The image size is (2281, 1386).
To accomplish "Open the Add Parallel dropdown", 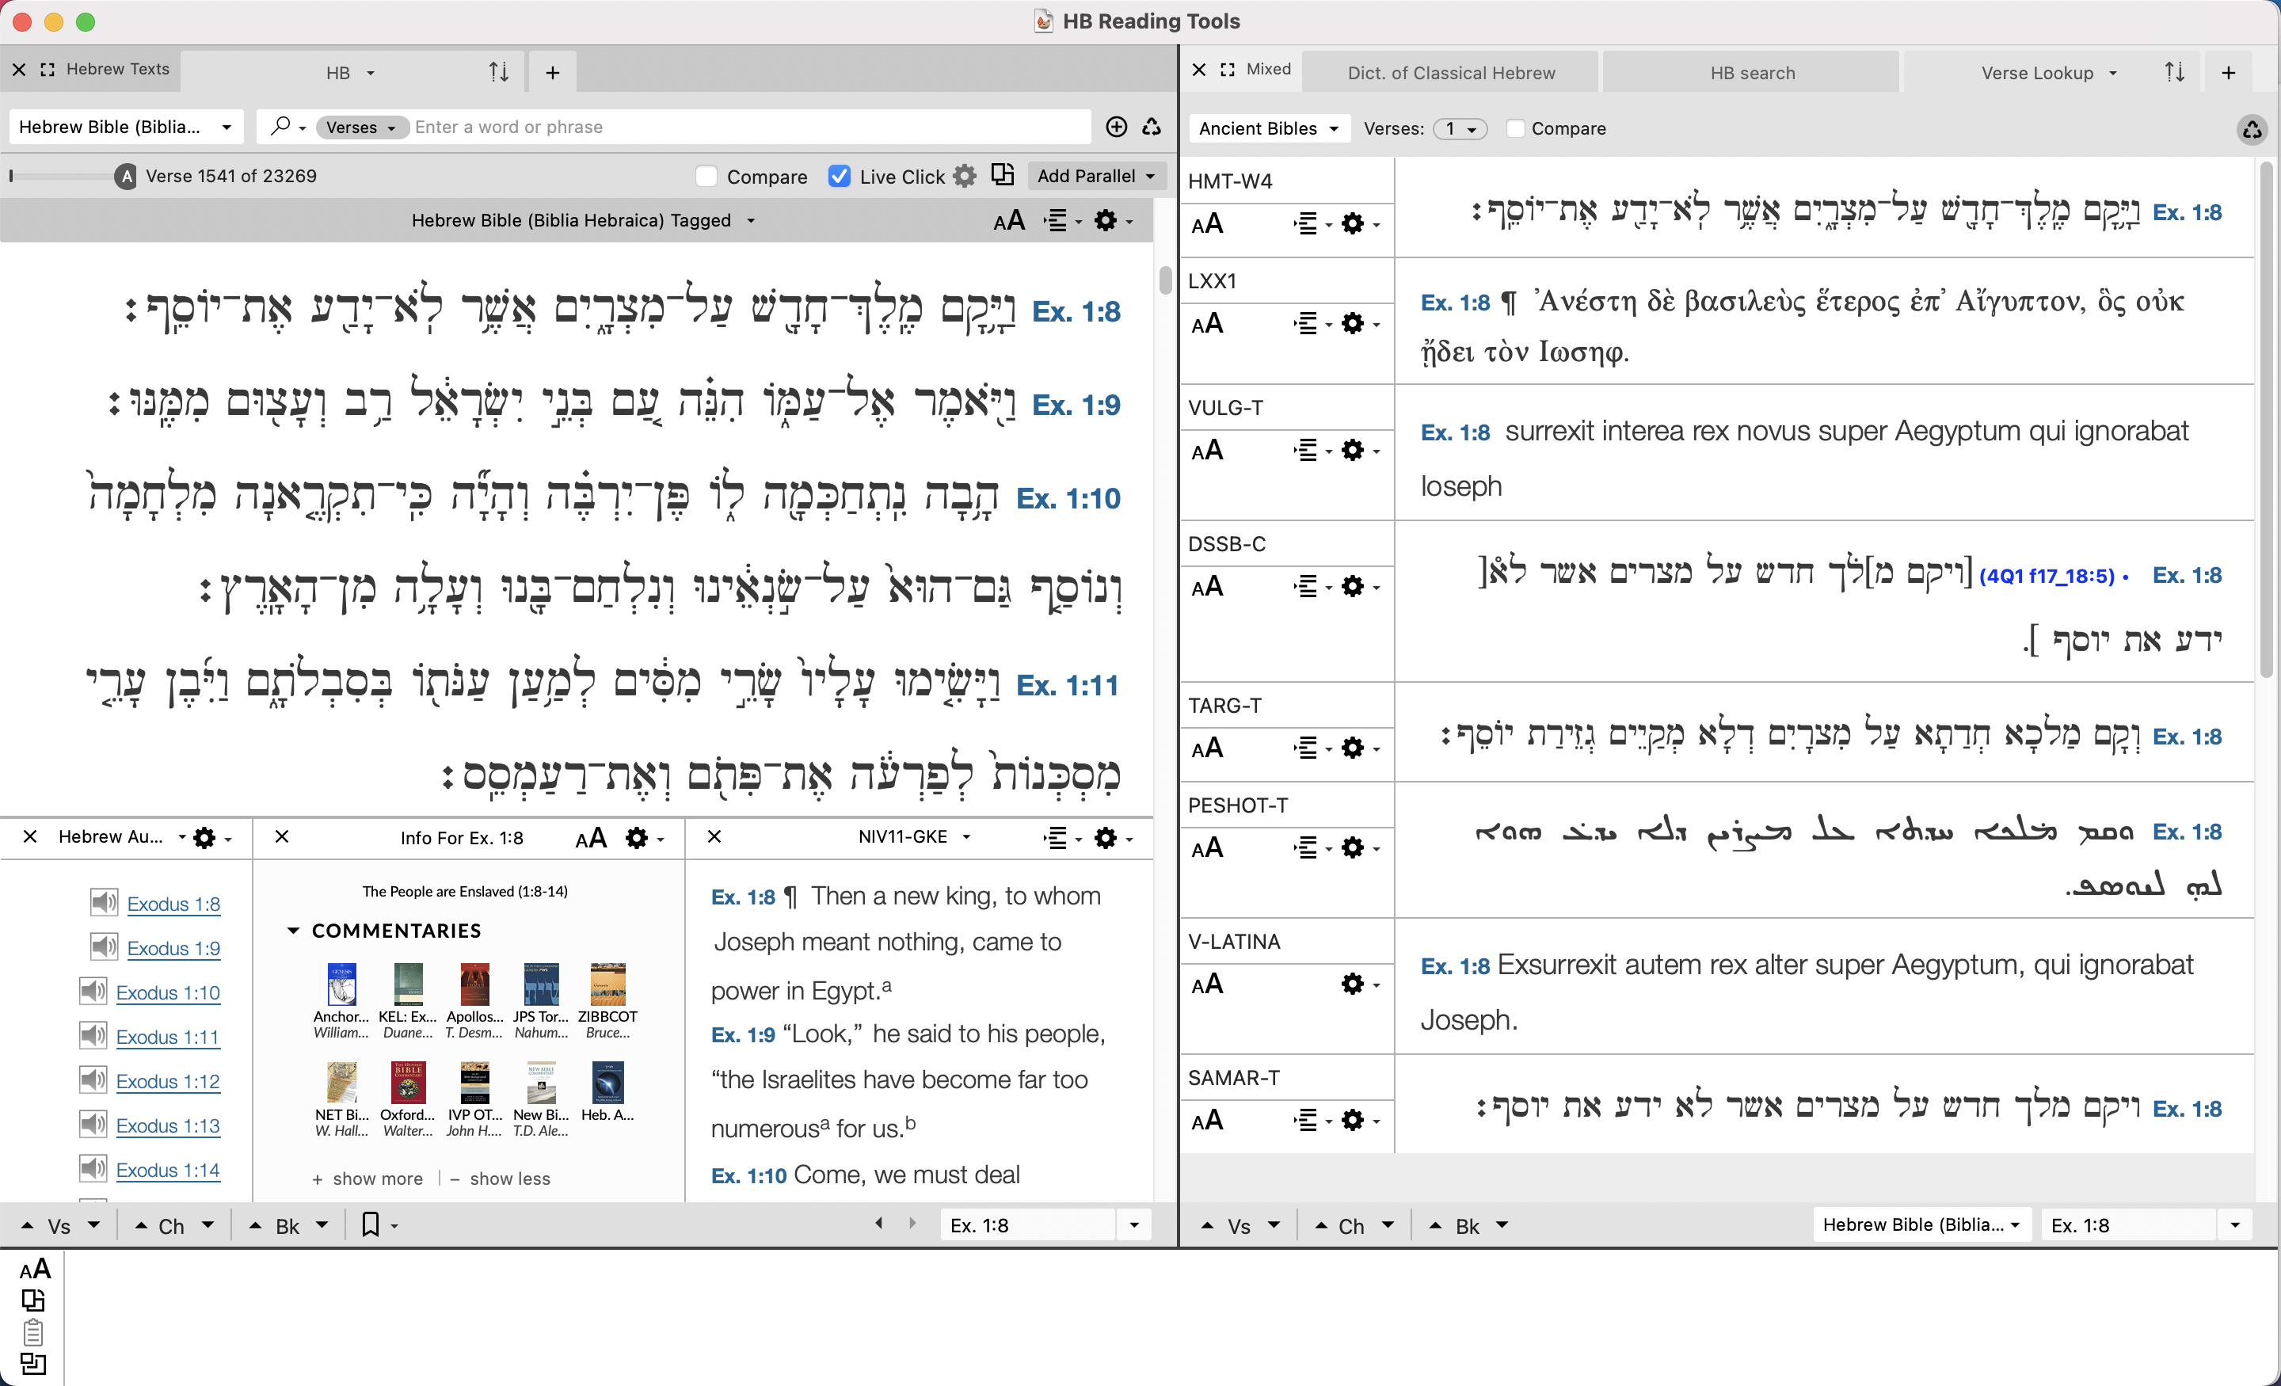I will coord(1095,176).
